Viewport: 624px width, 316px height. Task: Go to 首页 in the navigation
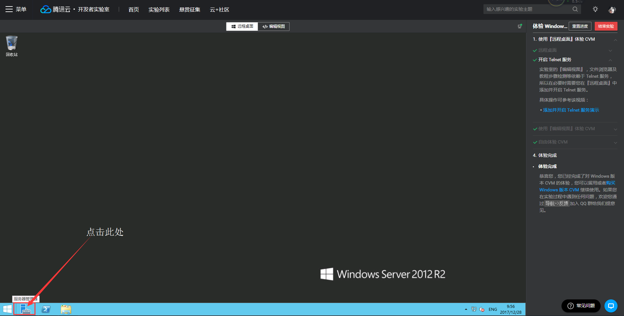tap(134, 9)
